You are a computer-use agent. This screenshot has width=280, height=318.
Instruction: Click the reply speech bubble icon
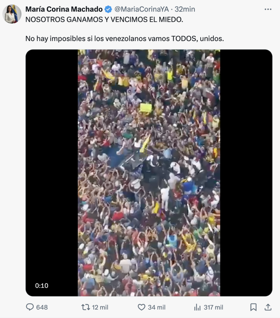(x=30, y=307)
